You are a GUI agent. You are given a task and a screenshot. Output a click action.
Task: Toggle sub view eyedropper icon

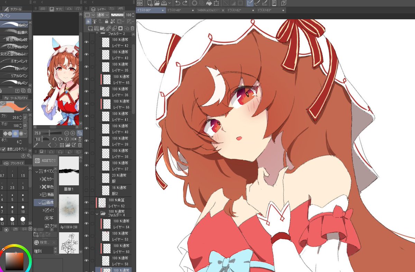click(x=36, y=145)
